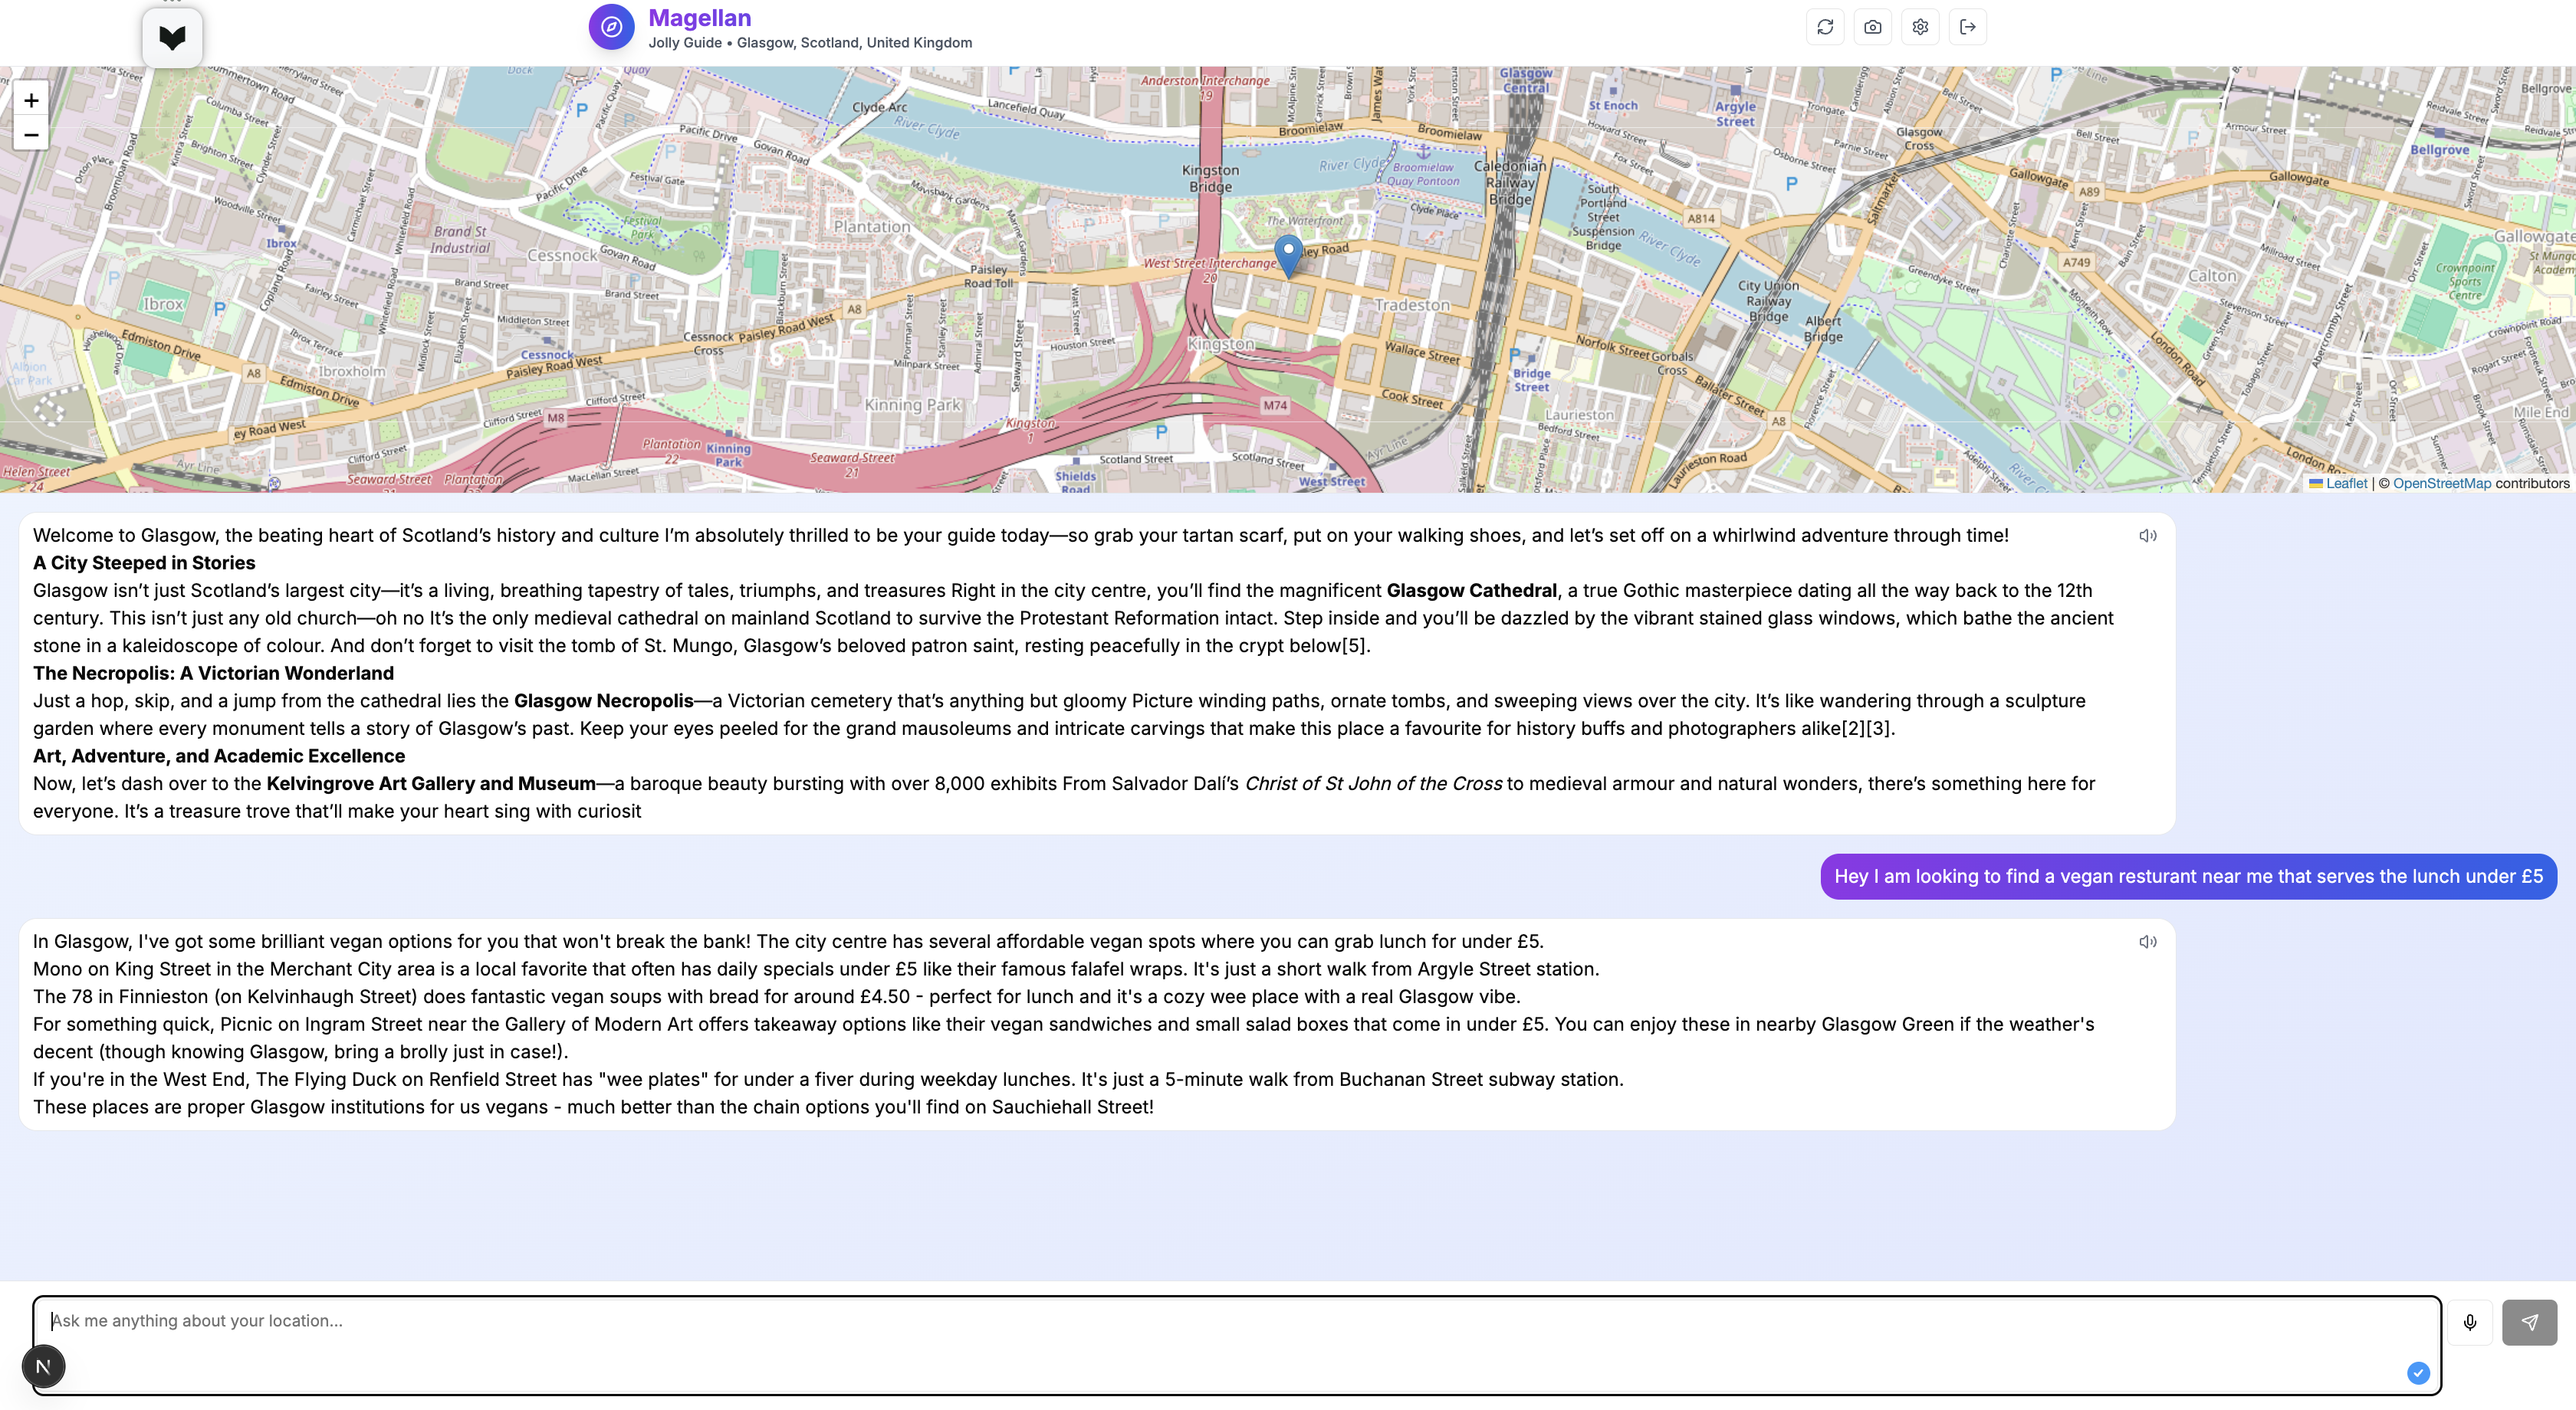
Task: Click the round N badge icon
Action: point(44,1366)
